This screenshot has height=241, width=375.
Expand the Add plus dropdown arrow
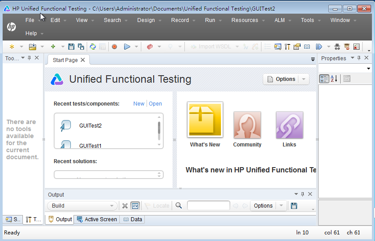(62, 47)
